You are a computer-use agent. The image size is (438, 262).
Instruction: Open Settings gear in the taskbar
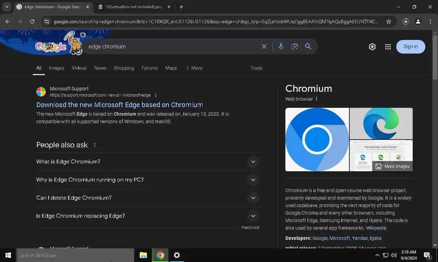[177, 255]
